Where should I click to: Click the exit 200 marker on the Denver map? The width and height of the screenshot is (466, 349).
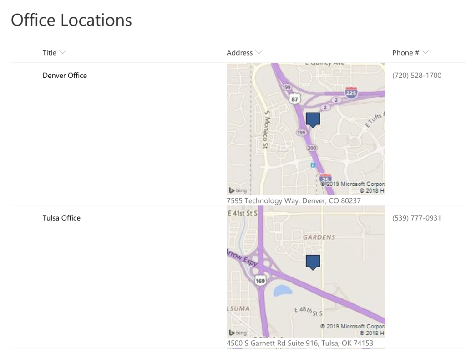(312, 148)
